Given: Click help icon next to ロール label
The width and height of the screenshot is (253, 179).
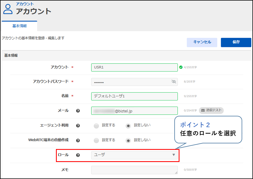Looking at the screenshot, I should [78, 155].
